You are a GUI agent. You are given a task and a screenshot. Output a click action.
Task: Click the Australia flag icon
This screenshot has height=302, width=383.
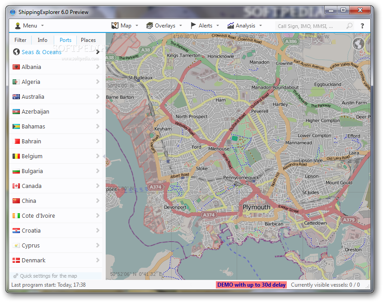tap(16, 96)
